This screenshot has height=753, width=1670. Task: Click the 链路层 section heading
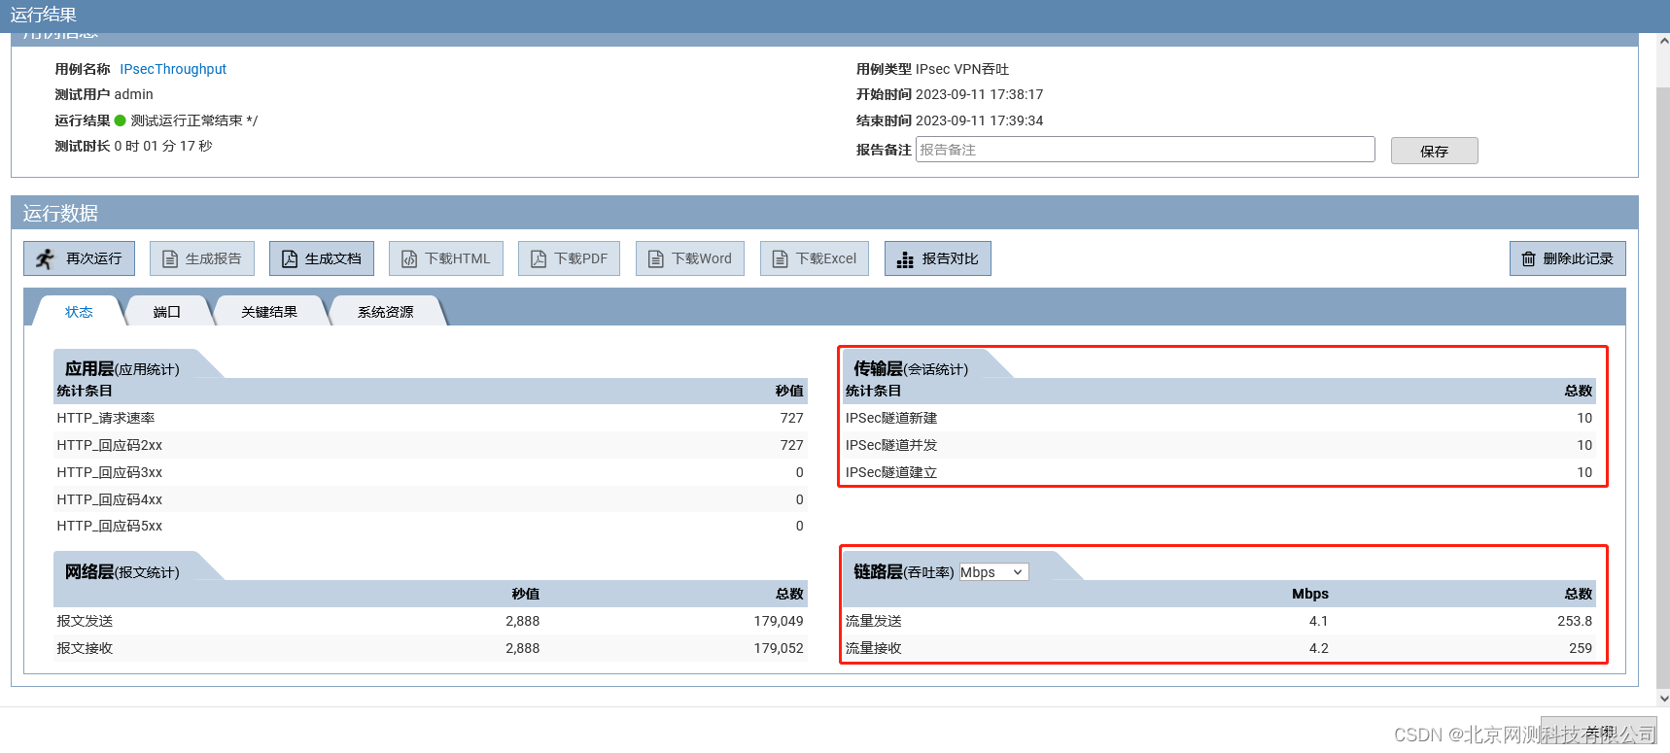(879, 571)
